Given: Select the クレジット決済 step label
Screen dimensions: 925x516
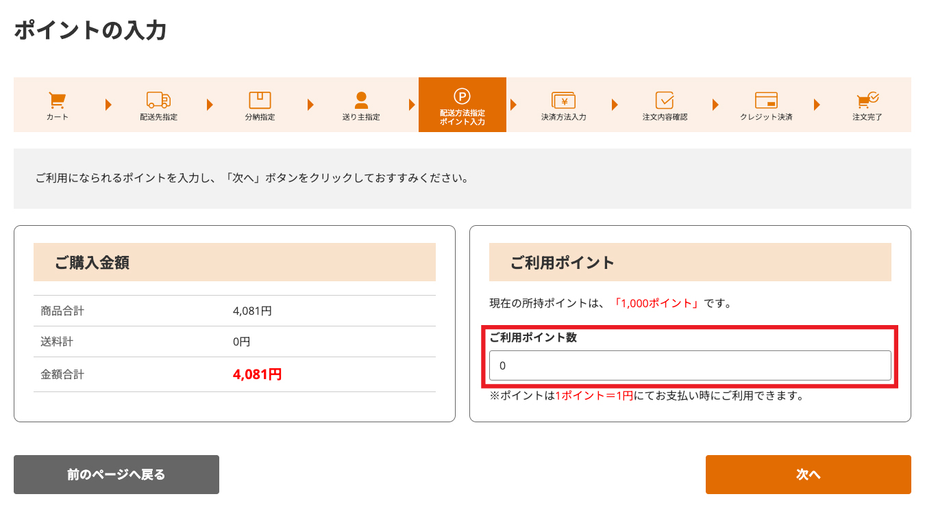Looking at the screenshot, I should (766, 117).
